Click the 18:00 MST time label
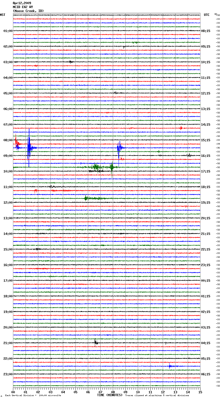 (x=8, y=296)
